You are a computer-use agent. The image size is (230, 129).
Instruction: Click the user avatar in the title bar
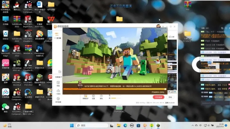coord(159,26)
